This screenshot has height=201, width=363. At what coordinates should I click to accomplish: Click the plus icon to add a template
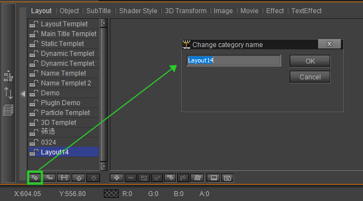coord(116,178)
